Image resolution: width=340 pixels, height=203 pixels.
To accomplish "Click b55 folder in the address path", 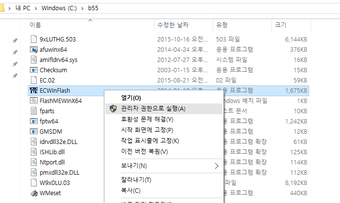I will pyautogui.click(x=93, y=8).
